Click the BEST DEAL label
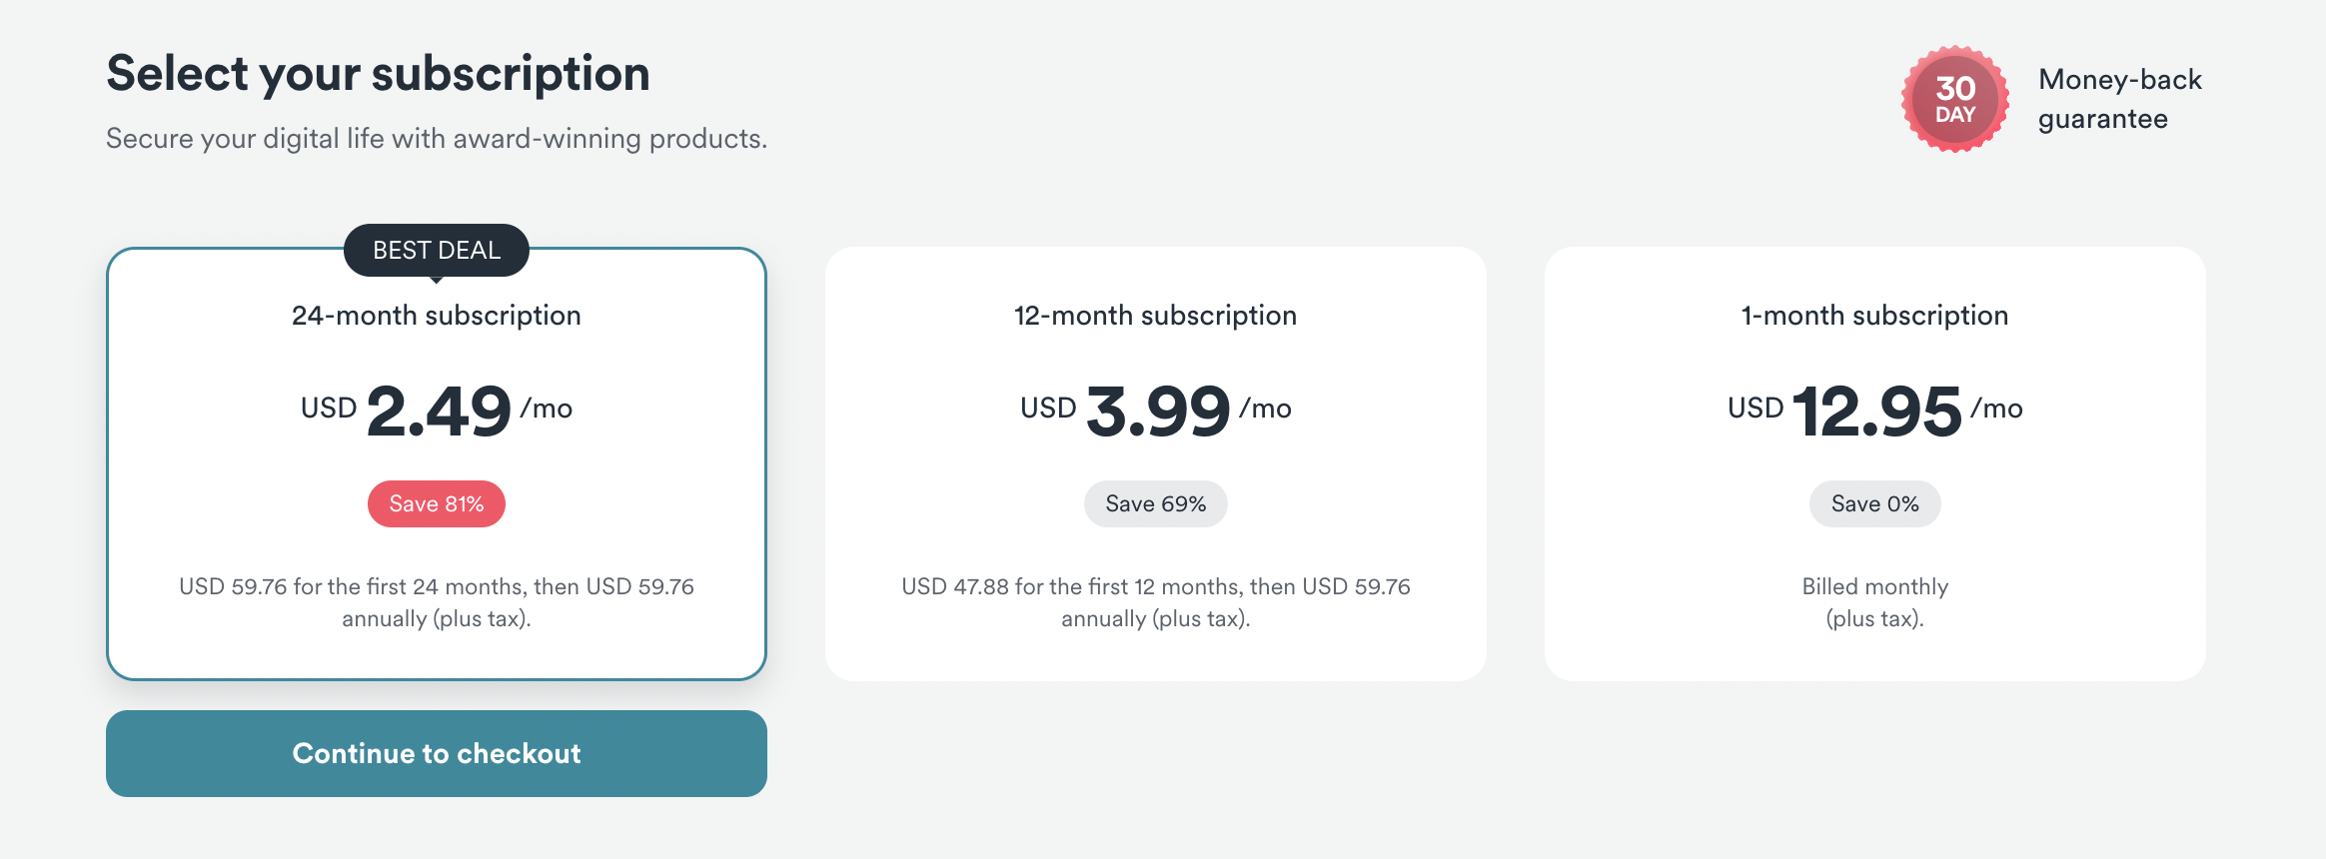The width and height of the screenshot is (2326, 859). click(436, 250)
